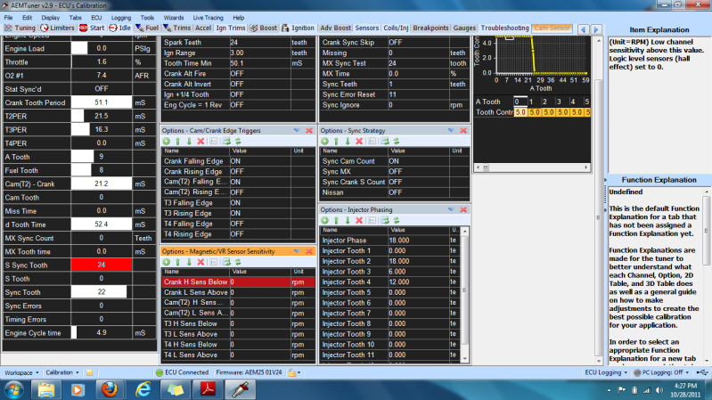Image resolution: width=712 pixels, height=400 pixels.
Task: Open Firefox from the taskbar
Action: 110,389
